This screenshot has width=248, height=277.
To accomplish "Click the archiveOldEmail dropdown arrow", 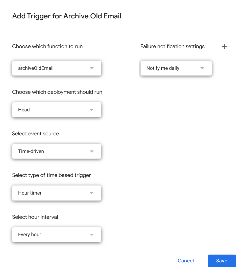I will (x=91, y=68).
